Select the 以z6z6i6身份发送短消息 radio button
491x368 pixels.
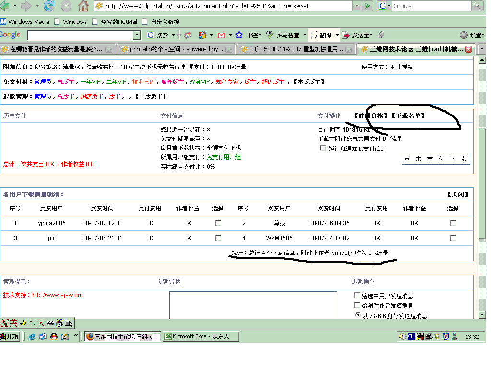point(358,315)
